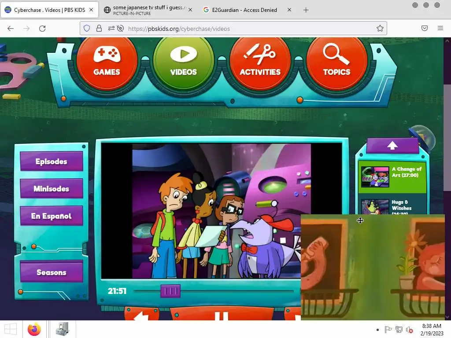Click the picture-in-picture video window

coord(373,267)
